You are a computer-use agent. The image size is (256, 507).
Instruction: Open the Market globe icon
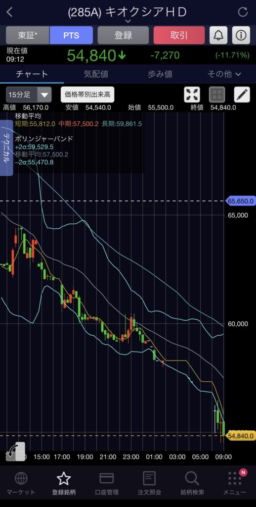[x=21, y=478]
